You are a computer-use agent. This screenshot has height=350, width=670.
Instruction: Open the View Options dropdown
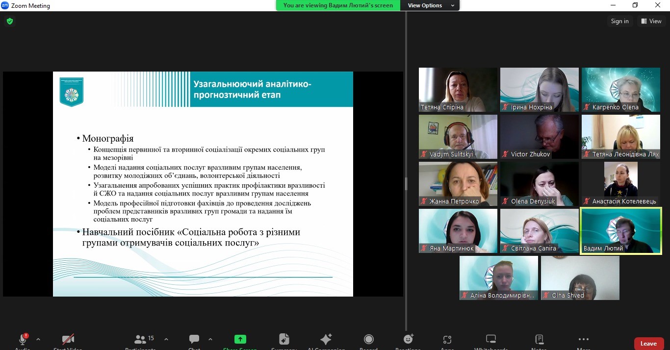coord(430,5)
